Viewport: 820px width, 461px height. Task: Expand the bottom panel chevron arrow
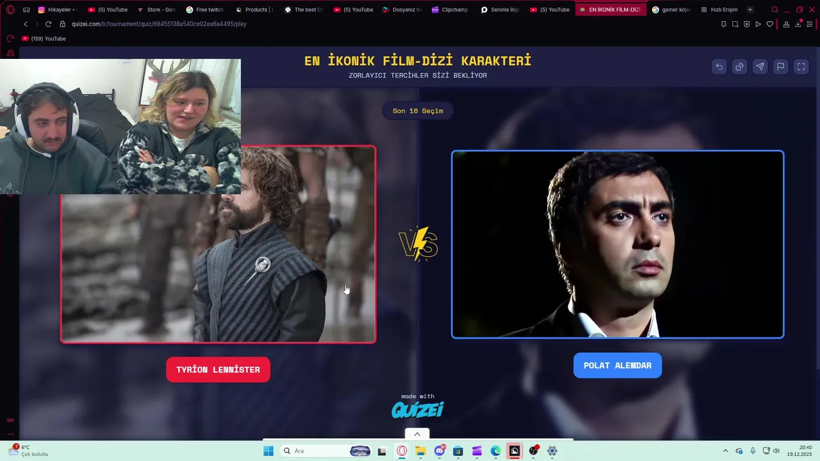coord(417,434)
